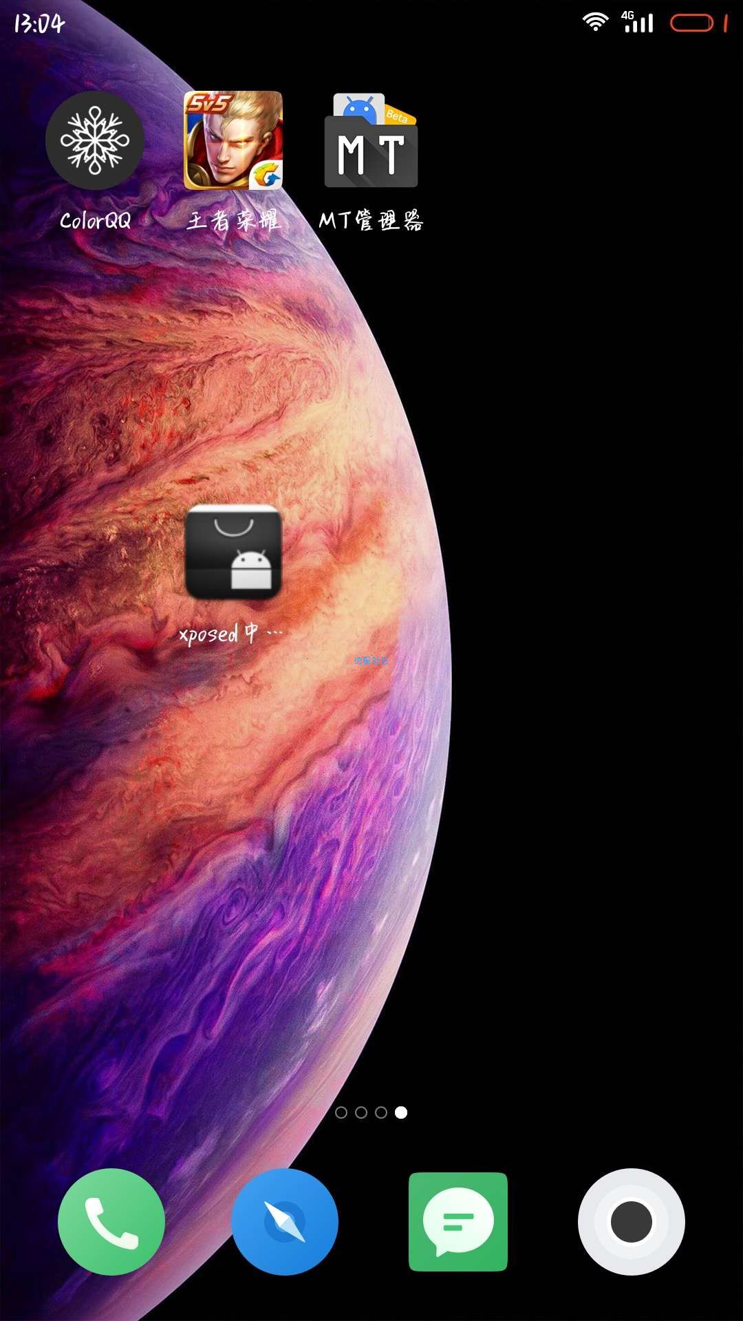Tap the MT管理器 text label
The image size is (743, 1321).
[371, 221]
